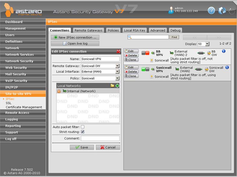The height and width of the screenshot is (177, 237).
Task: Click the tunnel icon in Sonicwall VPN row
Action: coord(199,69)
